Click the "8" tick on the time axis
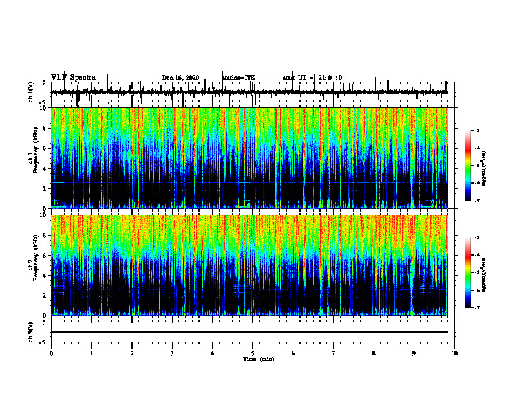This screenshot has width=512, height=396. click(374, 353)
